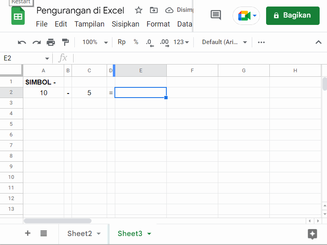Open the File menu
The height and width of the screenshot is (245, 327).
[42, 24]
